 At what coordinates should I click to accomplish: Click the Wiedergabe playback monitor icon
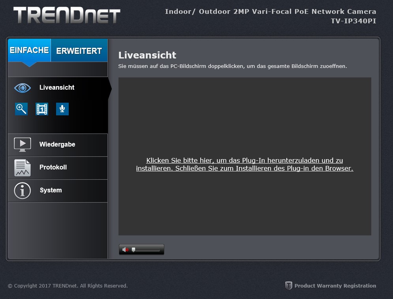pyautogui.click(x=23, y=145)
